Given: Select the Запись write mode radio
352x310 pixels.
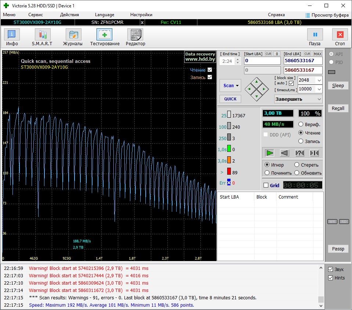Looking at the screenshot, I should point(301,141).
